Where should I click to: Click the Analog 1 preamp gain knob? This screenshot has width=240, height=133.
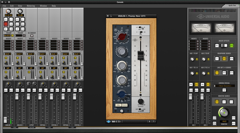(x=8, y=11)
